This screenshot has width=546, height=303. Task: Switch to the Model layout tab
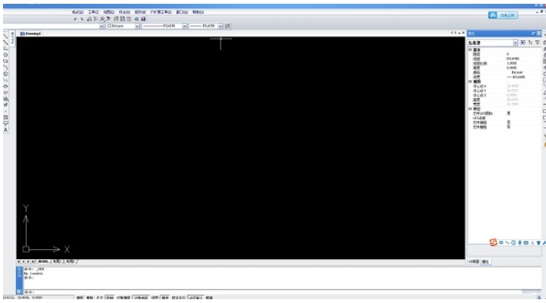(x=43, y=261)
